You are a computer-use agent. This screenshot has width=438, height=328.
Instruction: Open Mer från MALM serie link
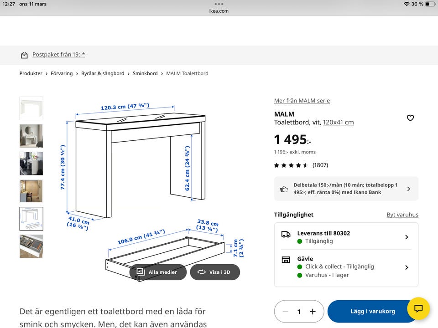302,101
